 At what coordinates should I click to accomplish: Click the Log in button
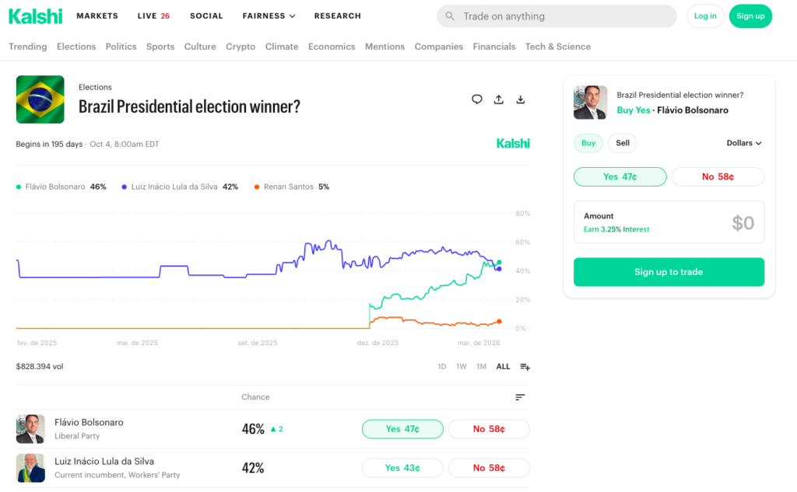click(x=705, y=16)
